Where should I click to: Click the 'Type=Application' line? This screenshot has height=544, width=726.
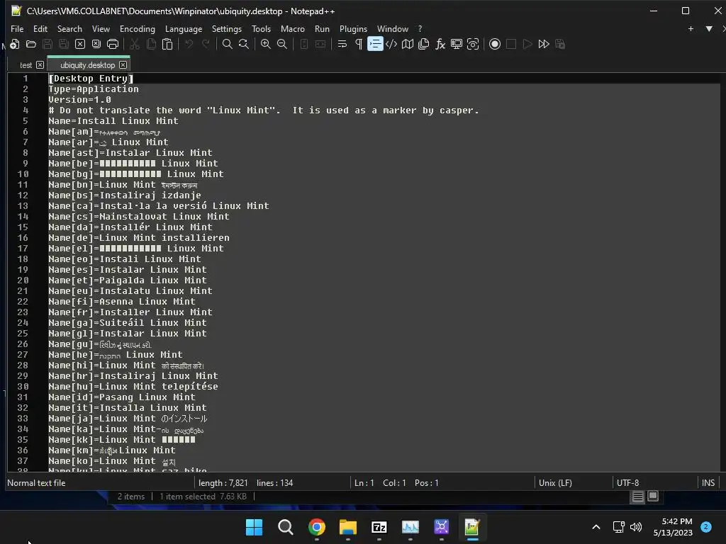tap(94, 89)
